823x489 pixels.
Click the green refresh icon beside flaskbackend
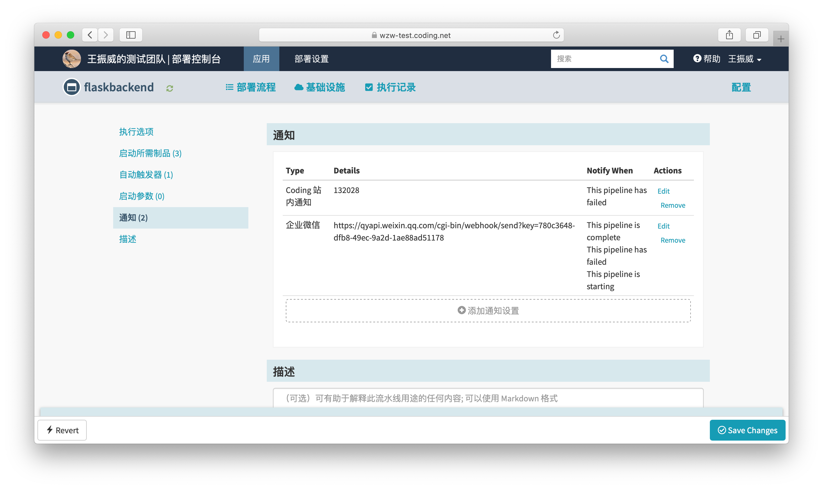click(x=170, y=88)
